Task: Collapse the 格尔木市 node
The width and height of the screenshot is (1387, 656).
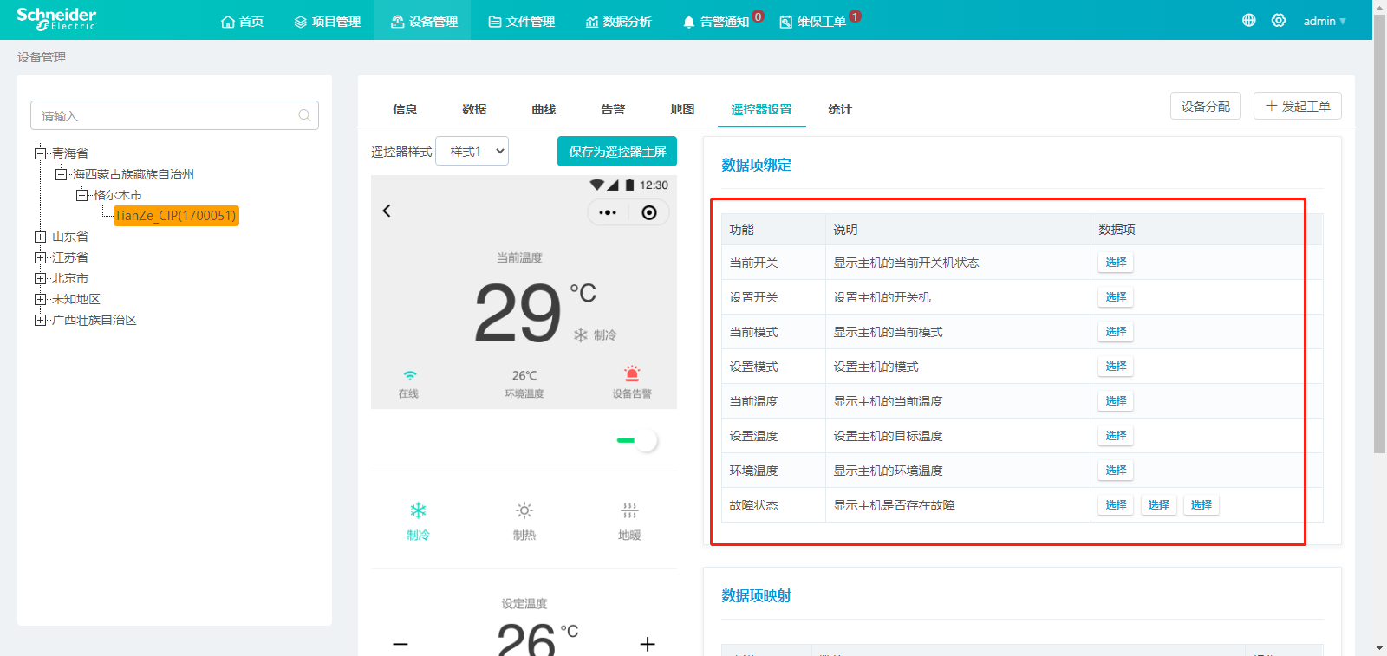Action: pos(81,195)
